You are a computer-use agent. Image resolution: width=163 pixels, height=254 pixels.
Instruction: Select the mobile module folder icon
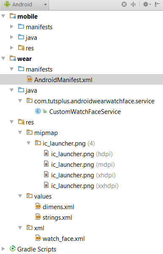(x=13, y=16)
